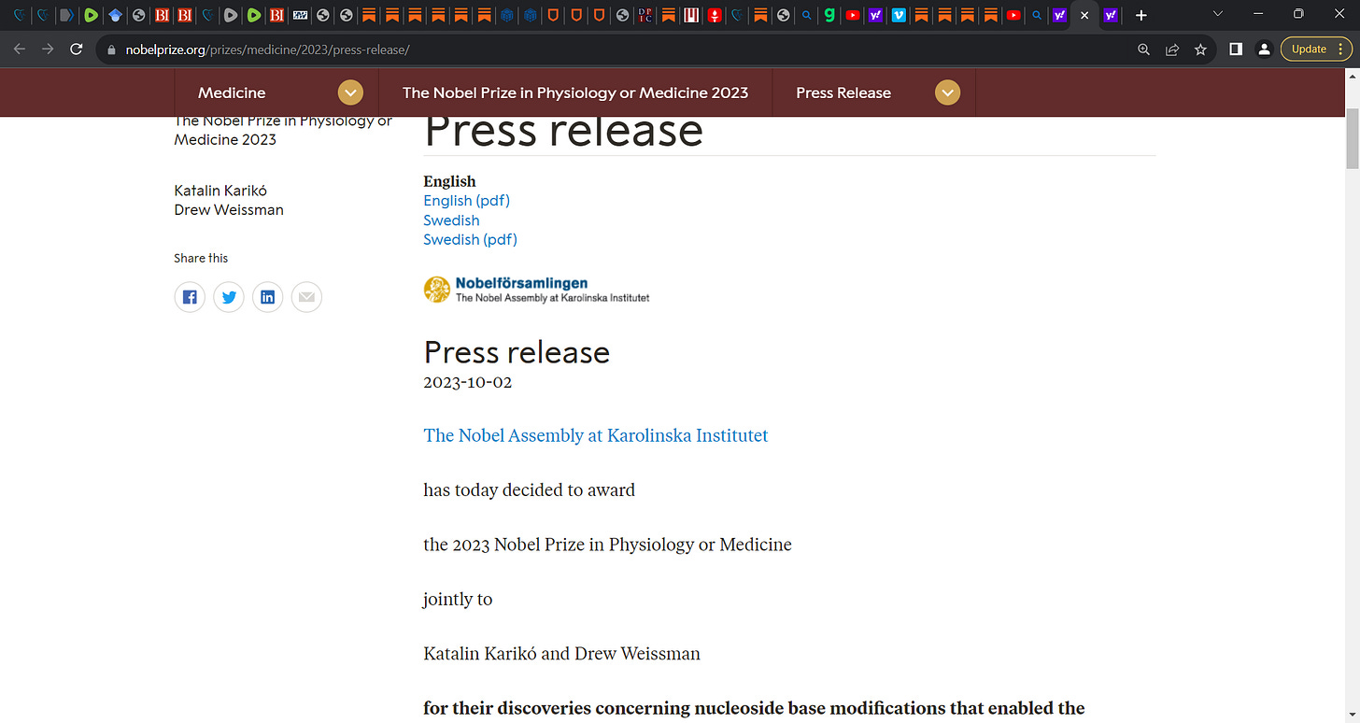Screen dimensions: 1360x723
Task: Open the Medicine navigation item
Action: click(232, 92)
